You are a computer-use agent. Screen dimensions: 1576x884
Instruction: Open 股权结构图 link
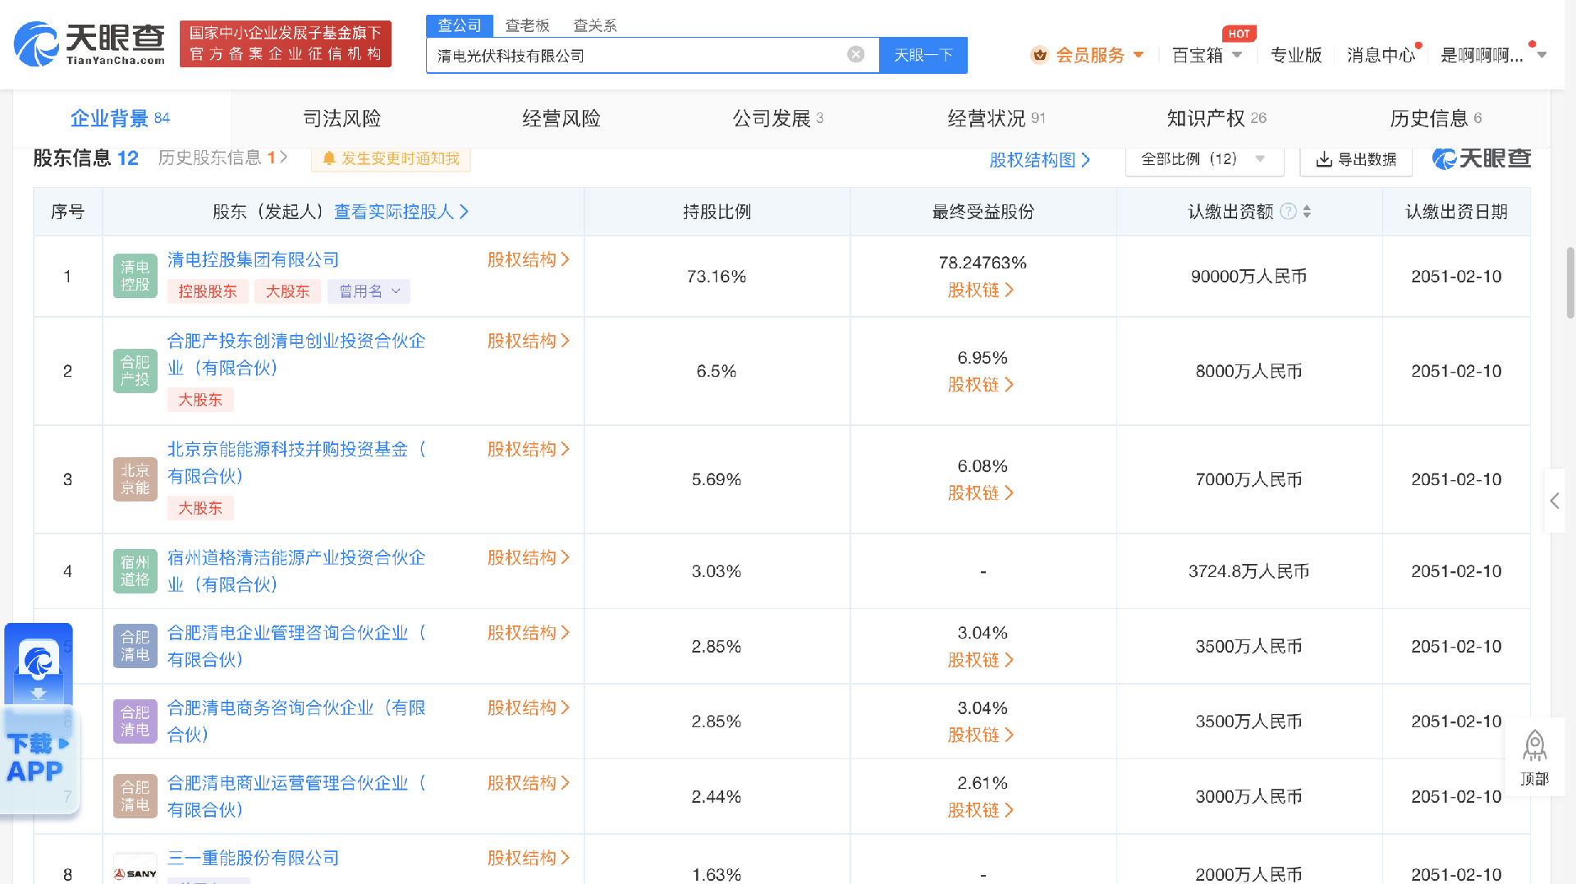[1039, 159]
